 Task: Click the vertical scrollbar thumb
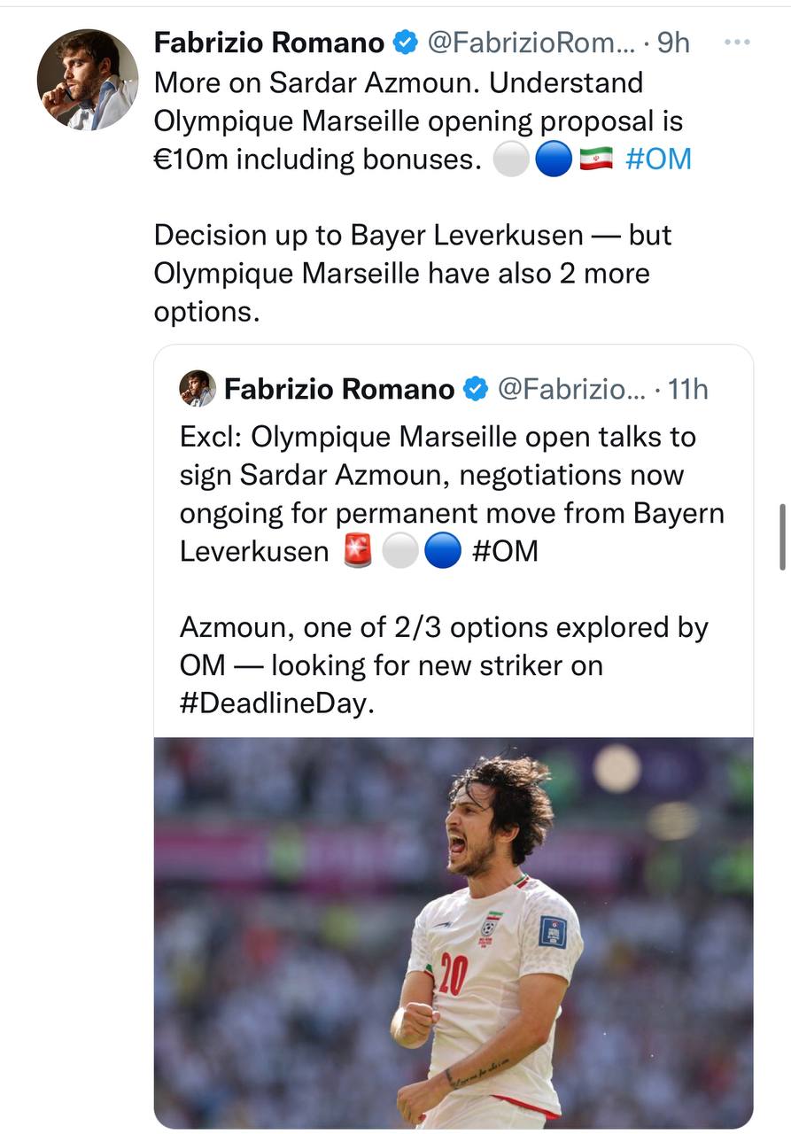click(x=782, y=537)
